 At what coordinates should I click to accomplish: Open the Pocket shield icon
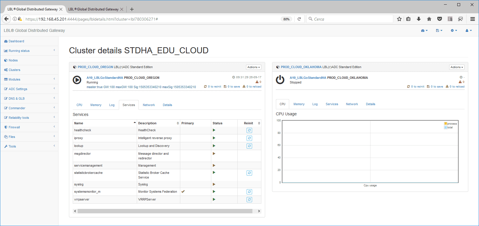tap(440, 19)
